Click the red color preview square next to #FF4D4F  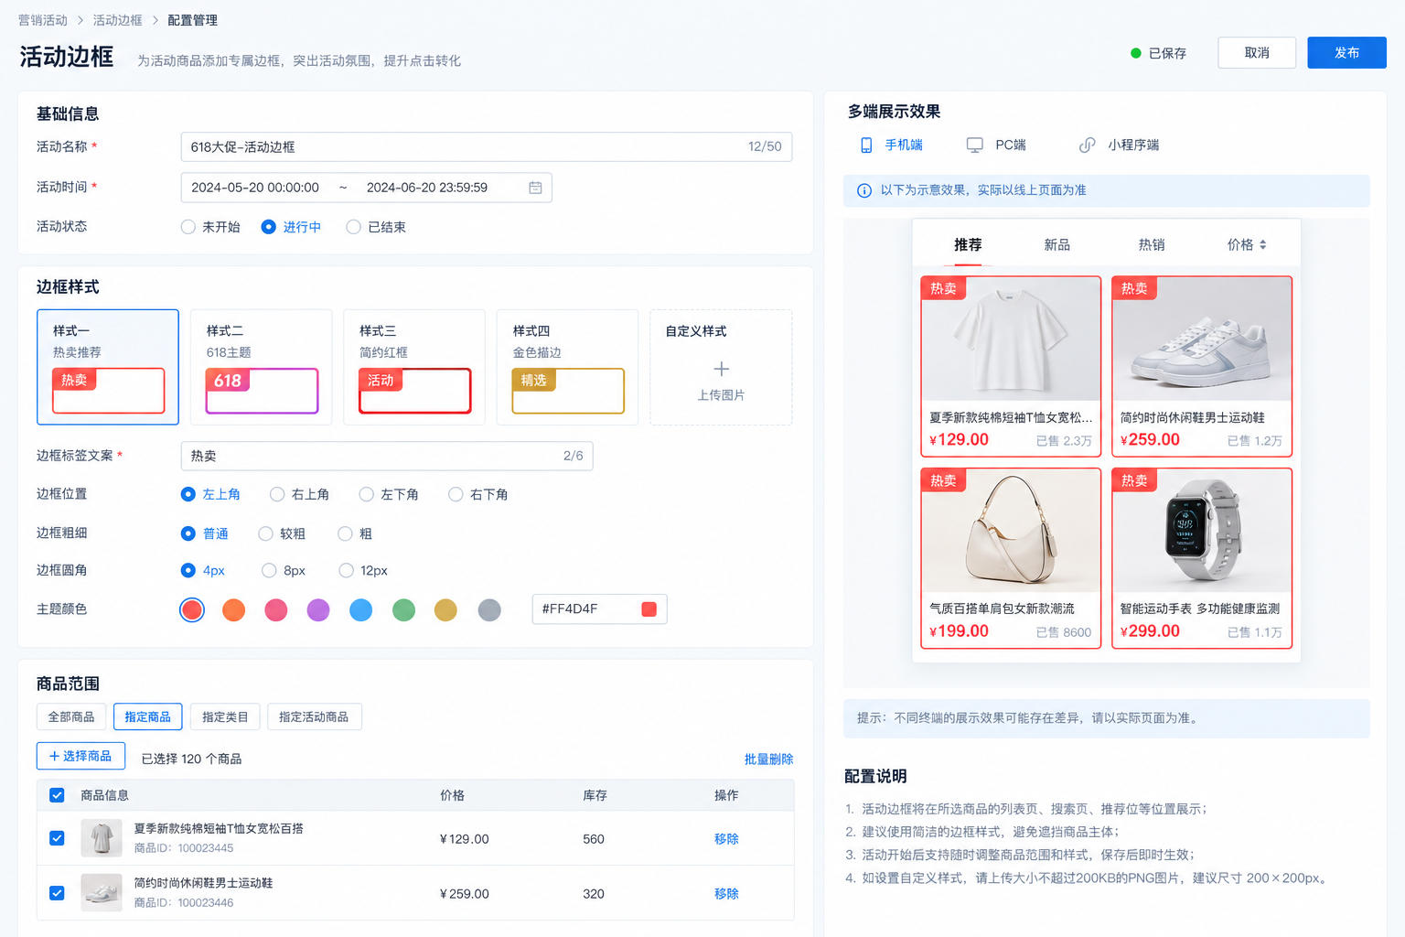(649, 609)
